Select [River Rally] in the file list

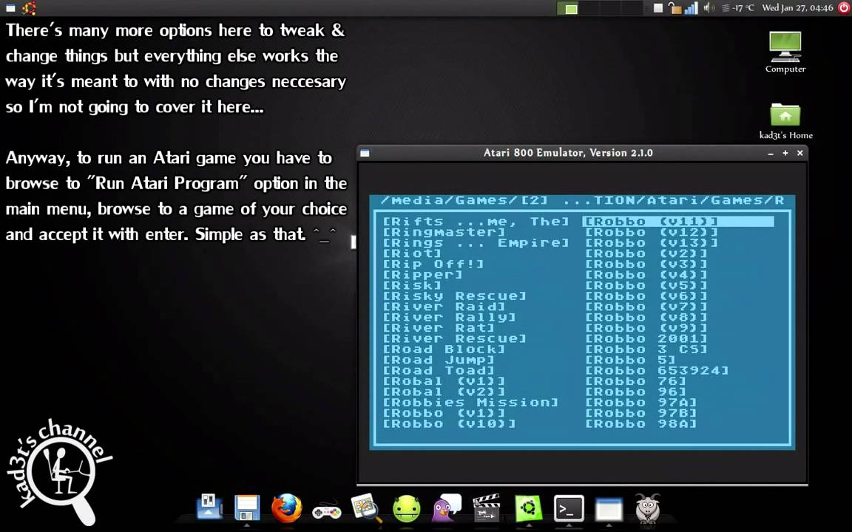(x=450, y=318)
